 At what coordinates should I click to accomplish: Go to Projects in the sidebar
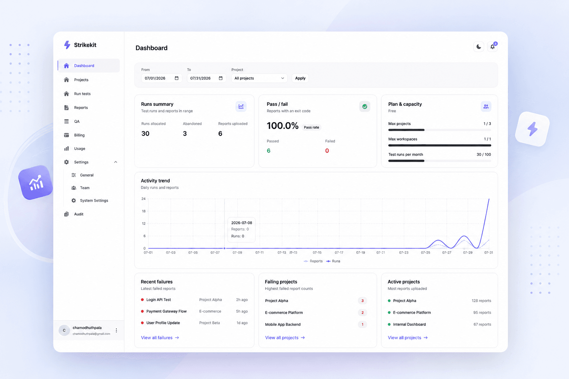89,80
